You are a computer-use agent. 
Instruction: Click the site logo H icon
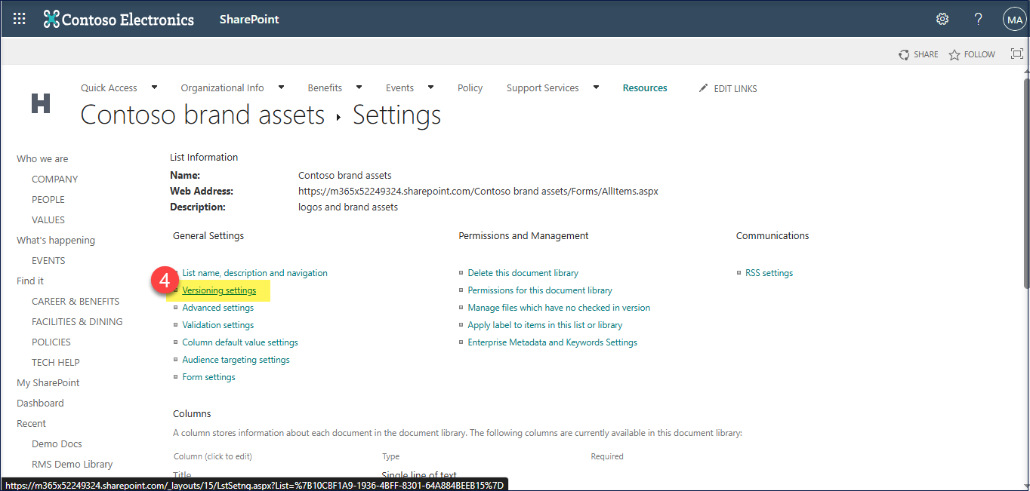click(x=40, y=103)
